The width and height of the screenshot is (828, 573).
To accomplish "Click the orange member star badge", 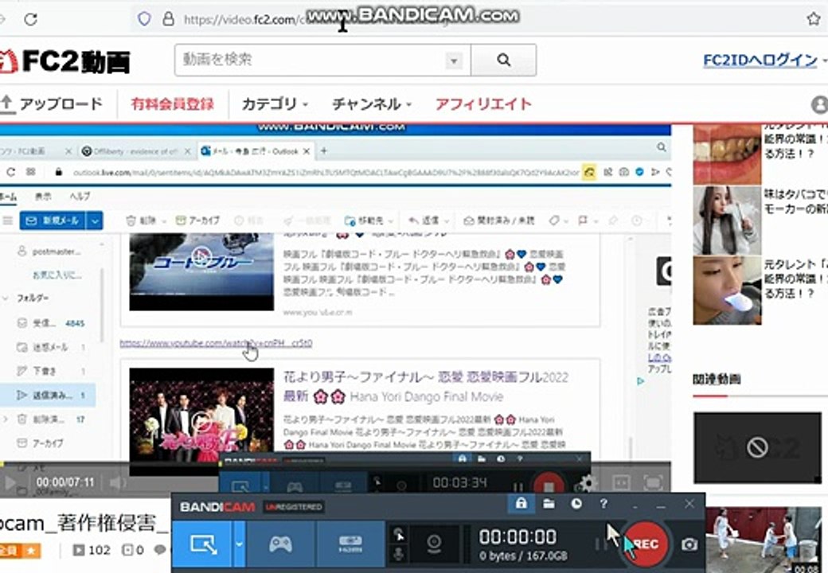I will click(x=20, y=551).
